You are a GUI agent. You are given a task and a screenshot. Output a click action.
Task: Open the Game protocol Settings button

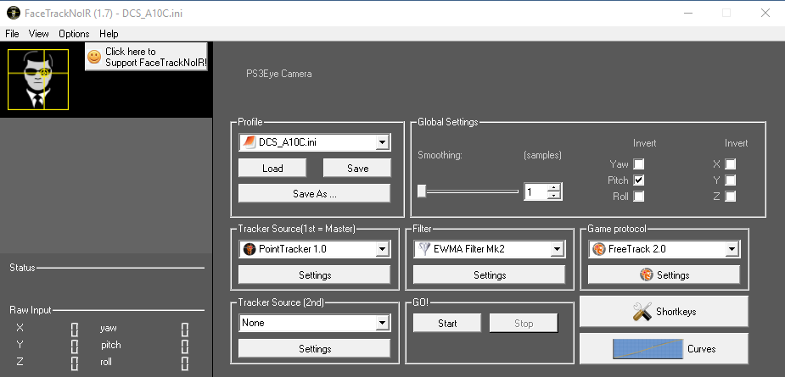[x=664, y=275]
